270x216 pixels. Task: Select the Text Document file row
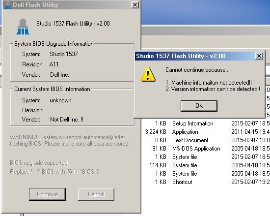pos(207,140)
